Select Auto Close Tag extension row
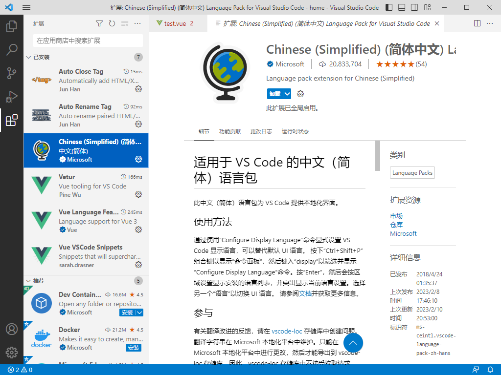The image size is (501, 375). point(86,81)
